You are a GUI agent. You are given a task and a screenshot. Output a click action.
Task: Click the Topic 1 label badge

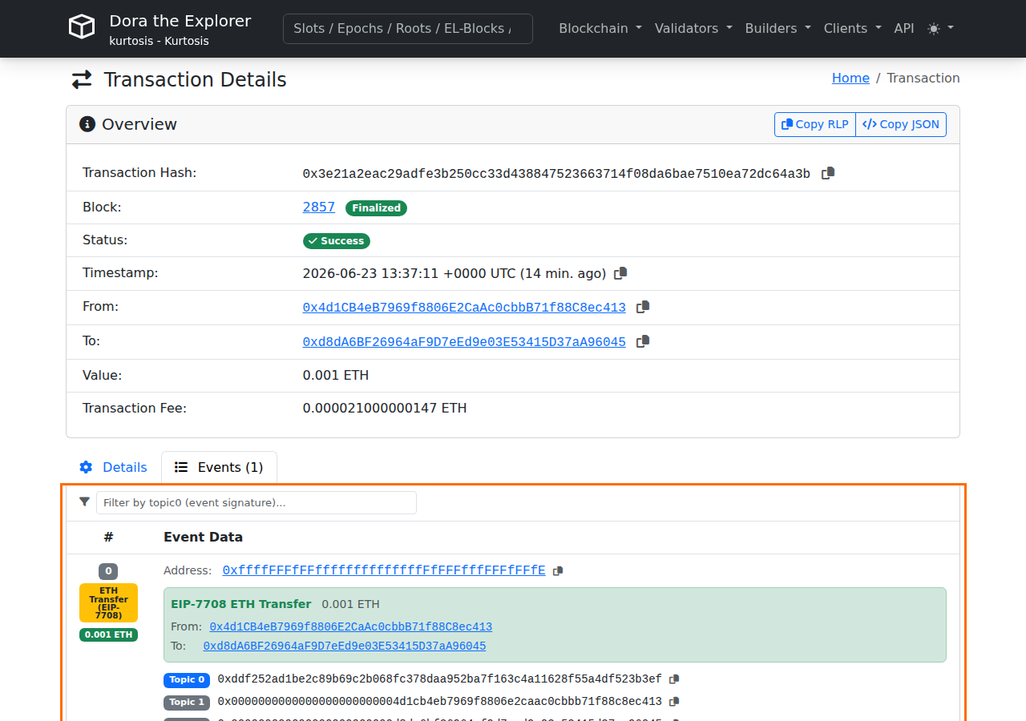tap(187, 703)
